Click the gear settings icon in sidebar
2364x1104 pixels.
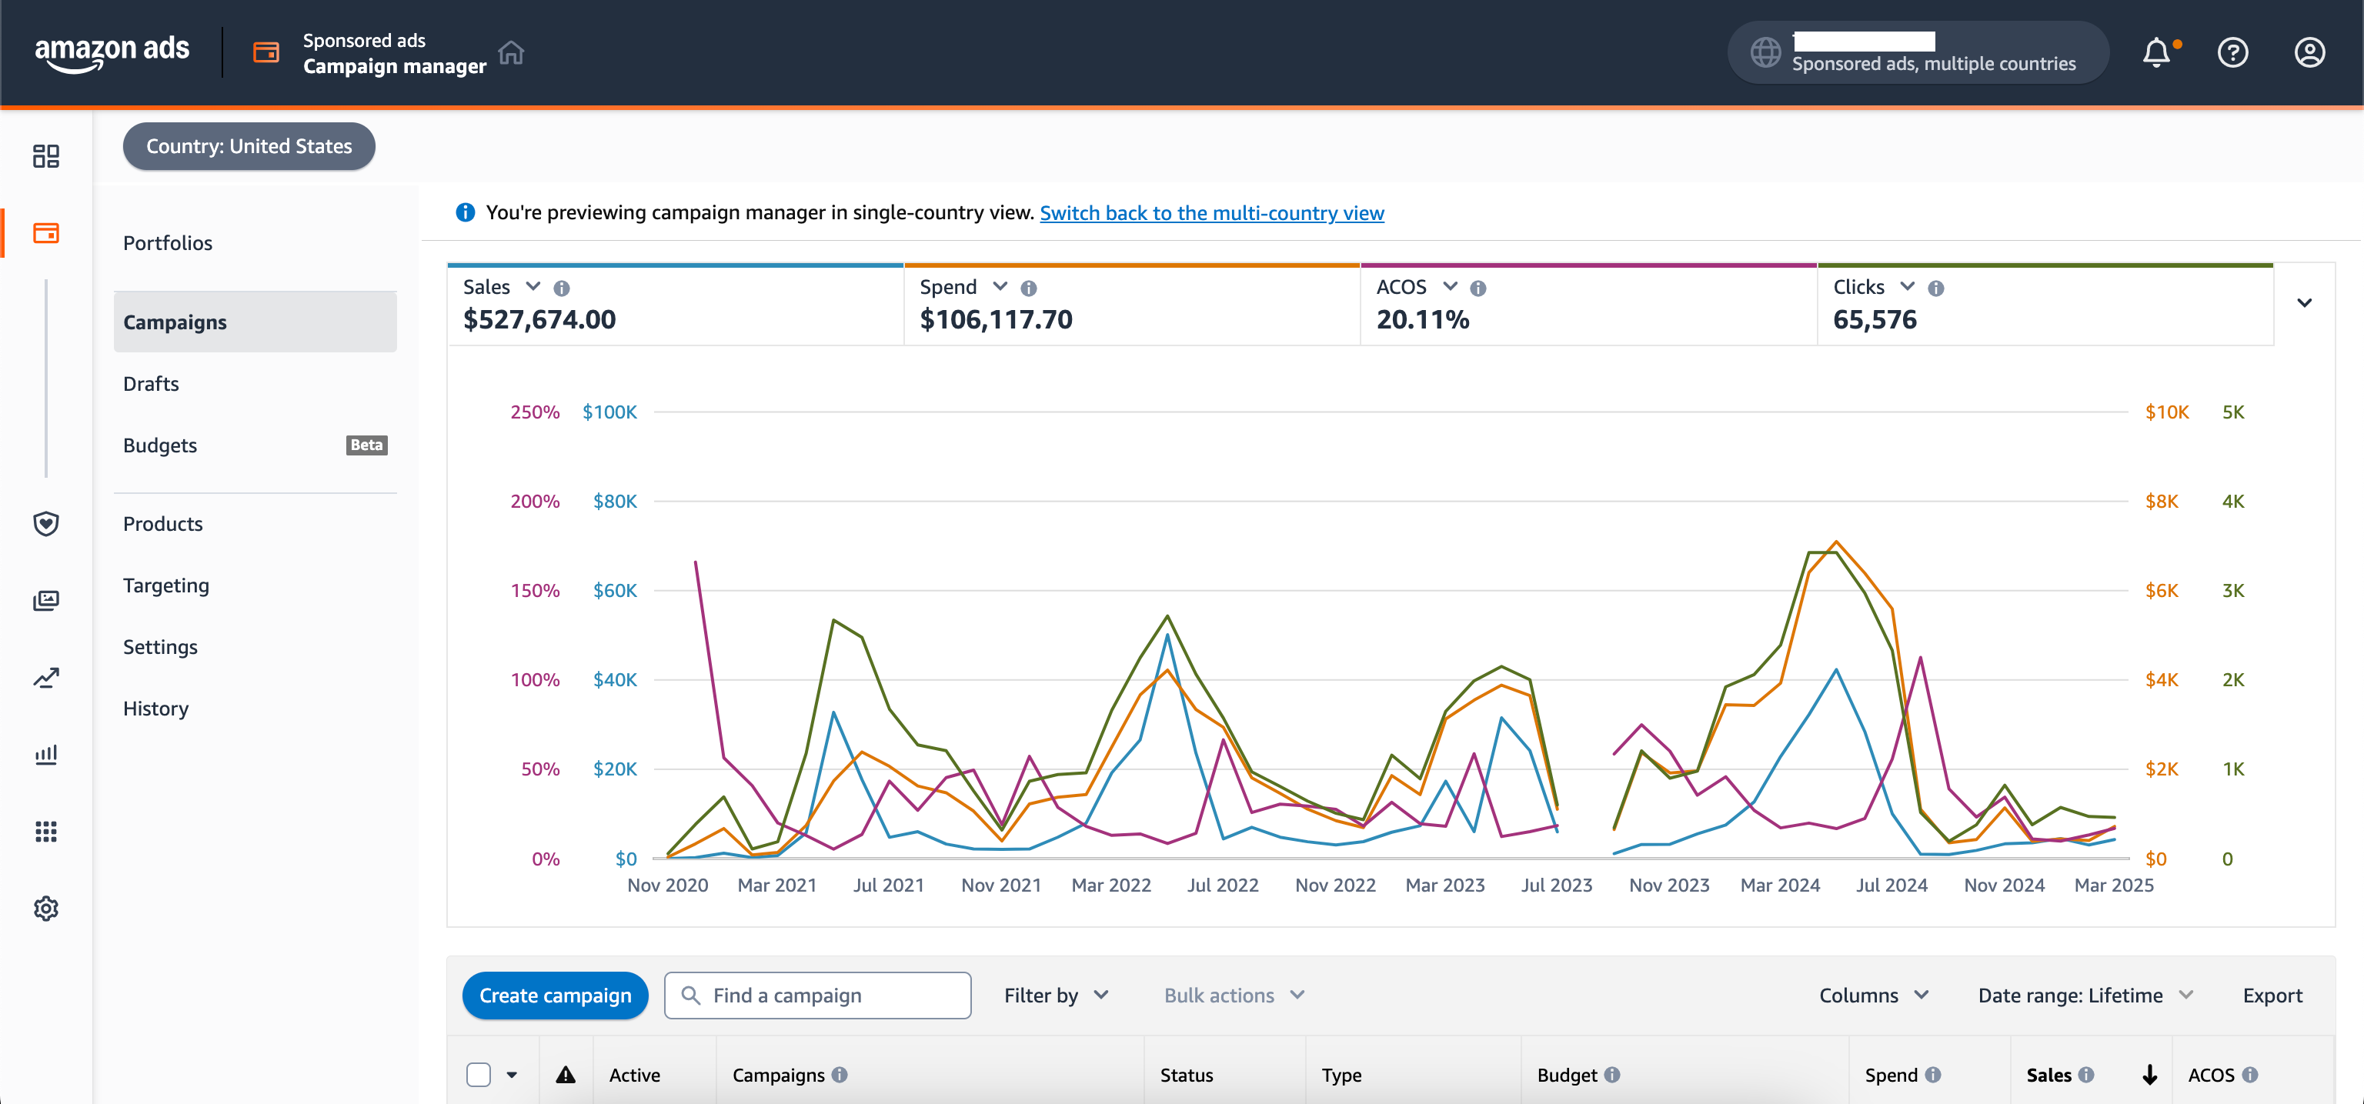tap(46, 909)
